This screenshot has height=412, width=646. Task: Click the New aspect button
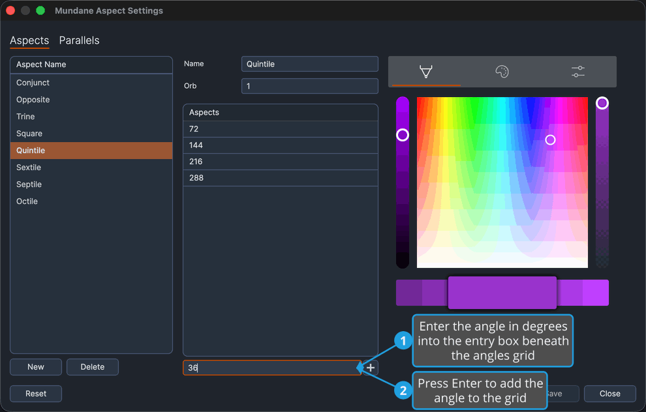(x=36, y=367)
